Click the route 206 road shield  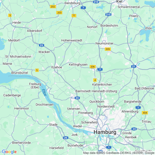tap(93, 67)
